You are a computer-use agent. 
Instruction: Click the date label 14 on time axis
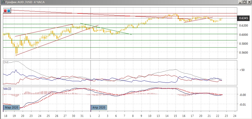coord(167,116)
